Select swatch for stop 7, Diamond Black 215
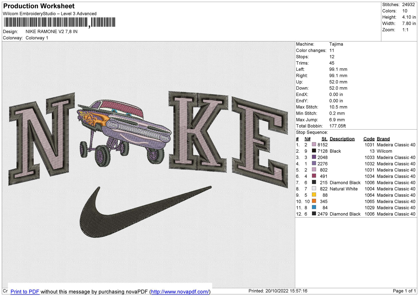 [314, 182]
